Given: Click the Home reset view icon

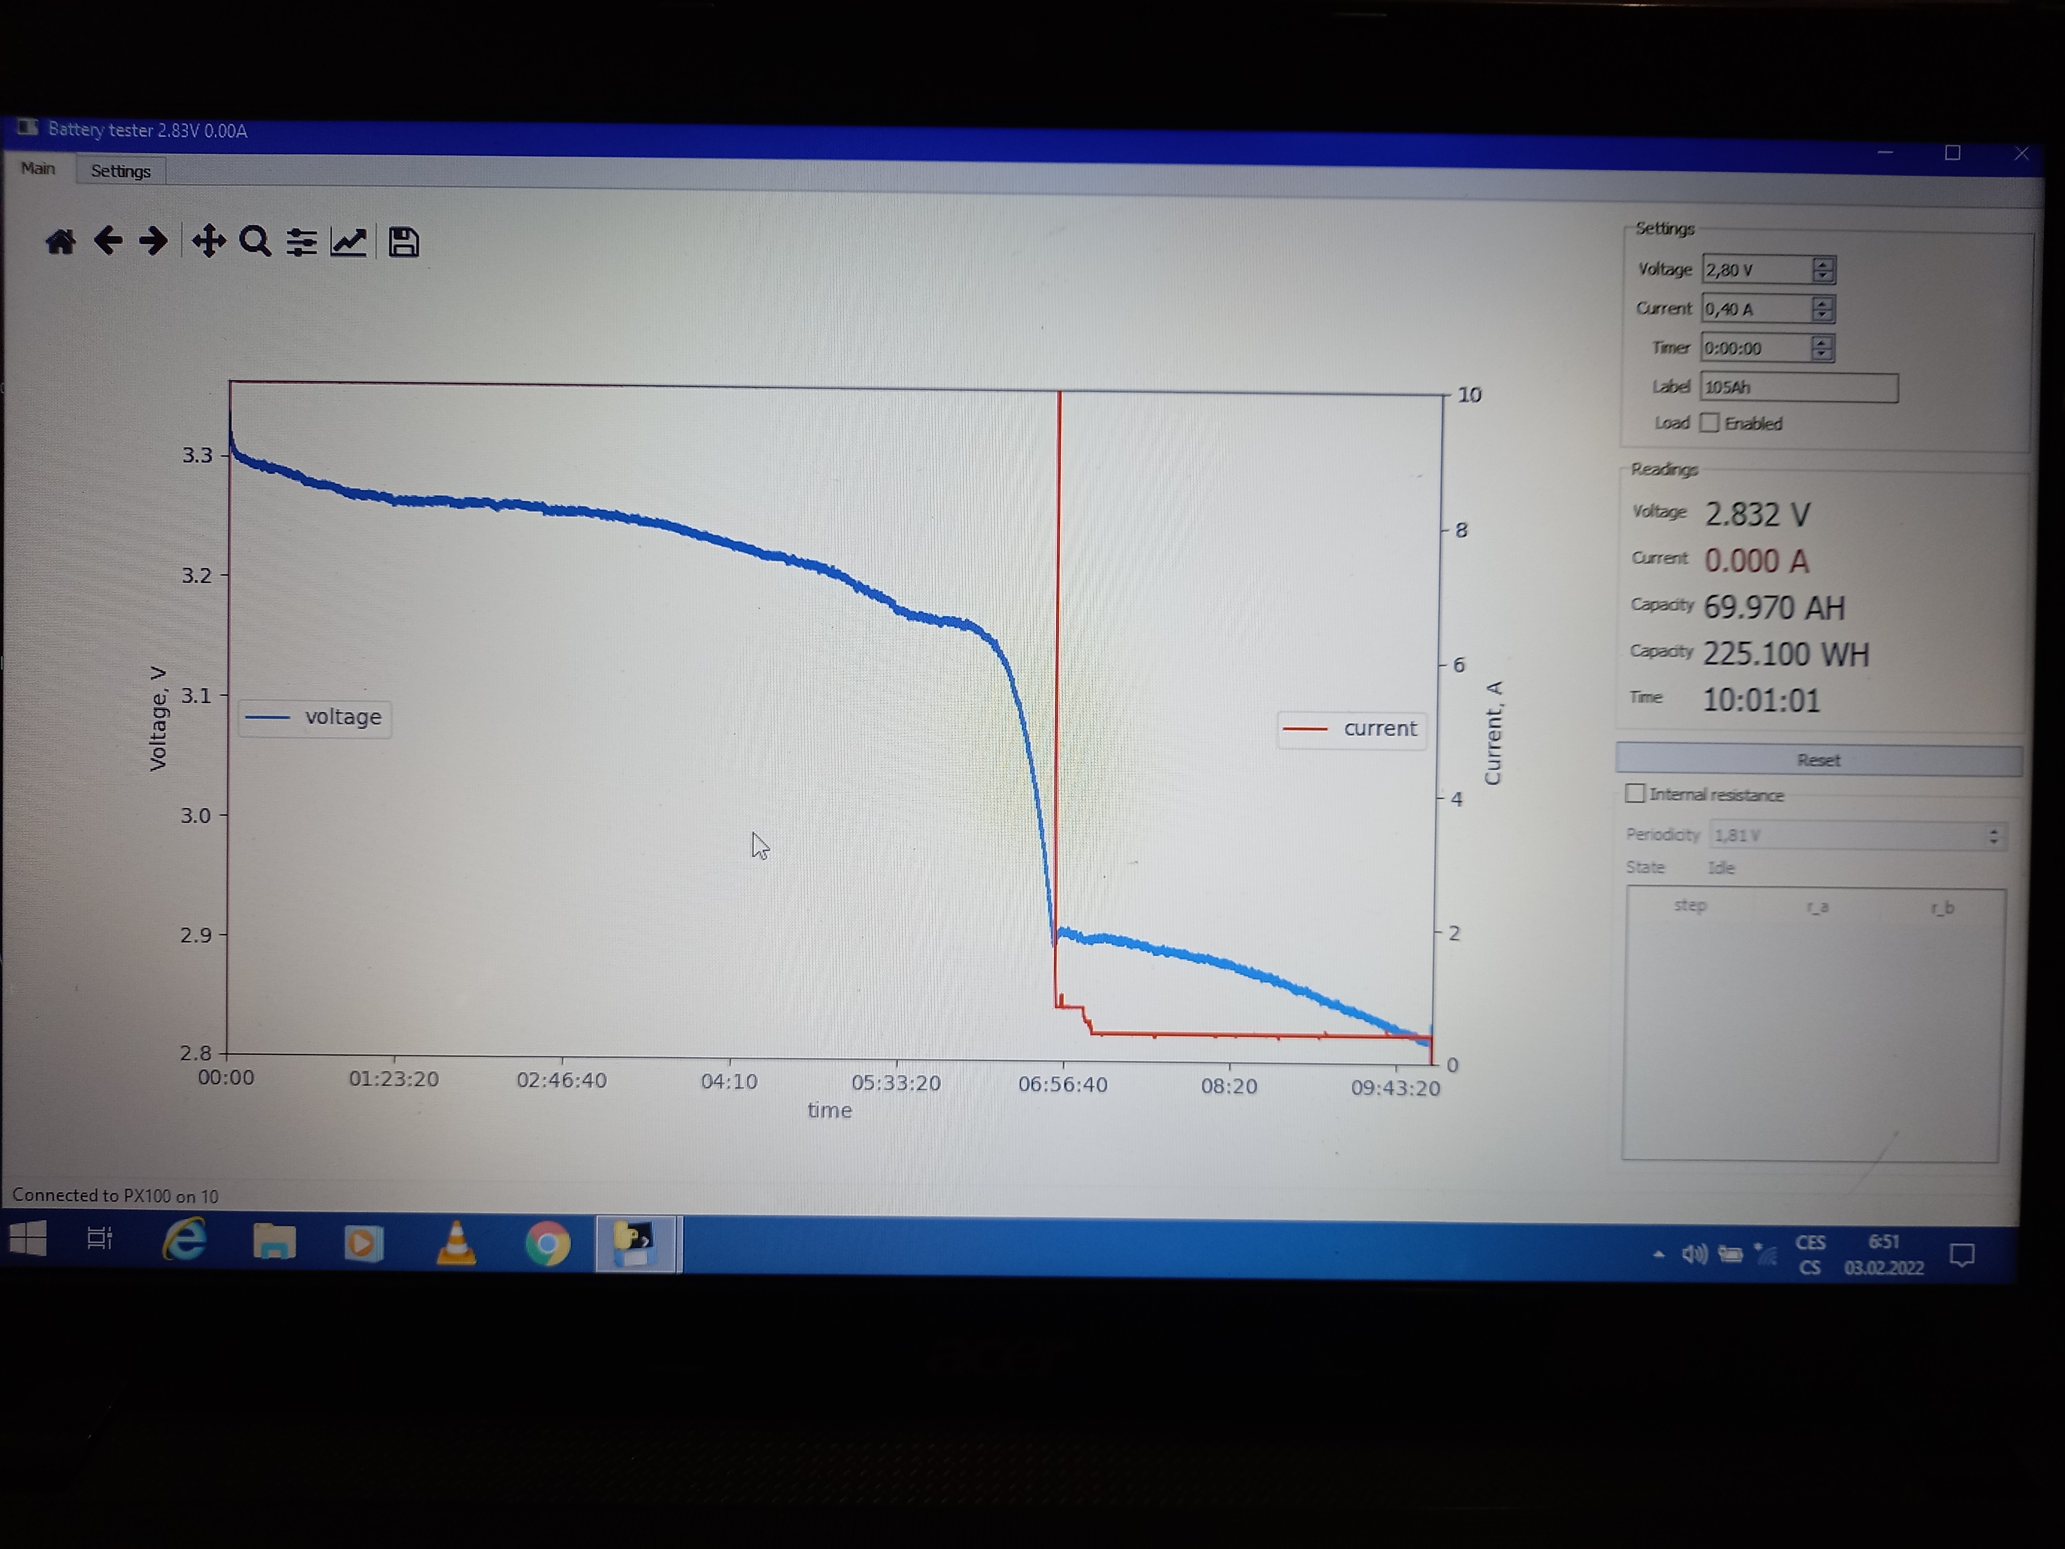Looking at the screenshot, I should (61, 242).
